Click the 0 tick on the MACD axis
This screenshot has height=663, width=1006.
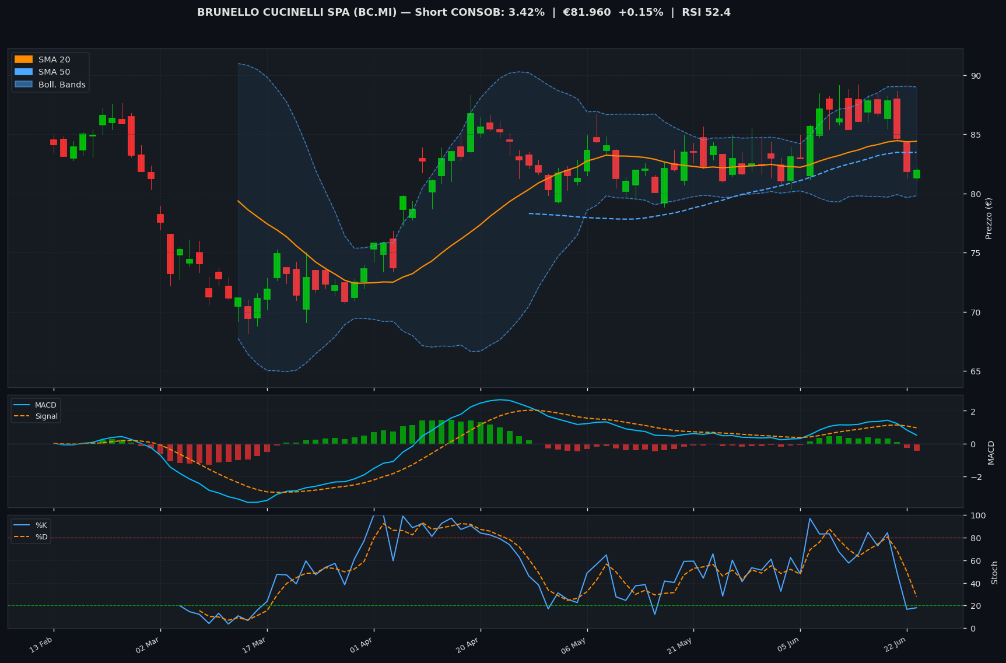[973, 444]
